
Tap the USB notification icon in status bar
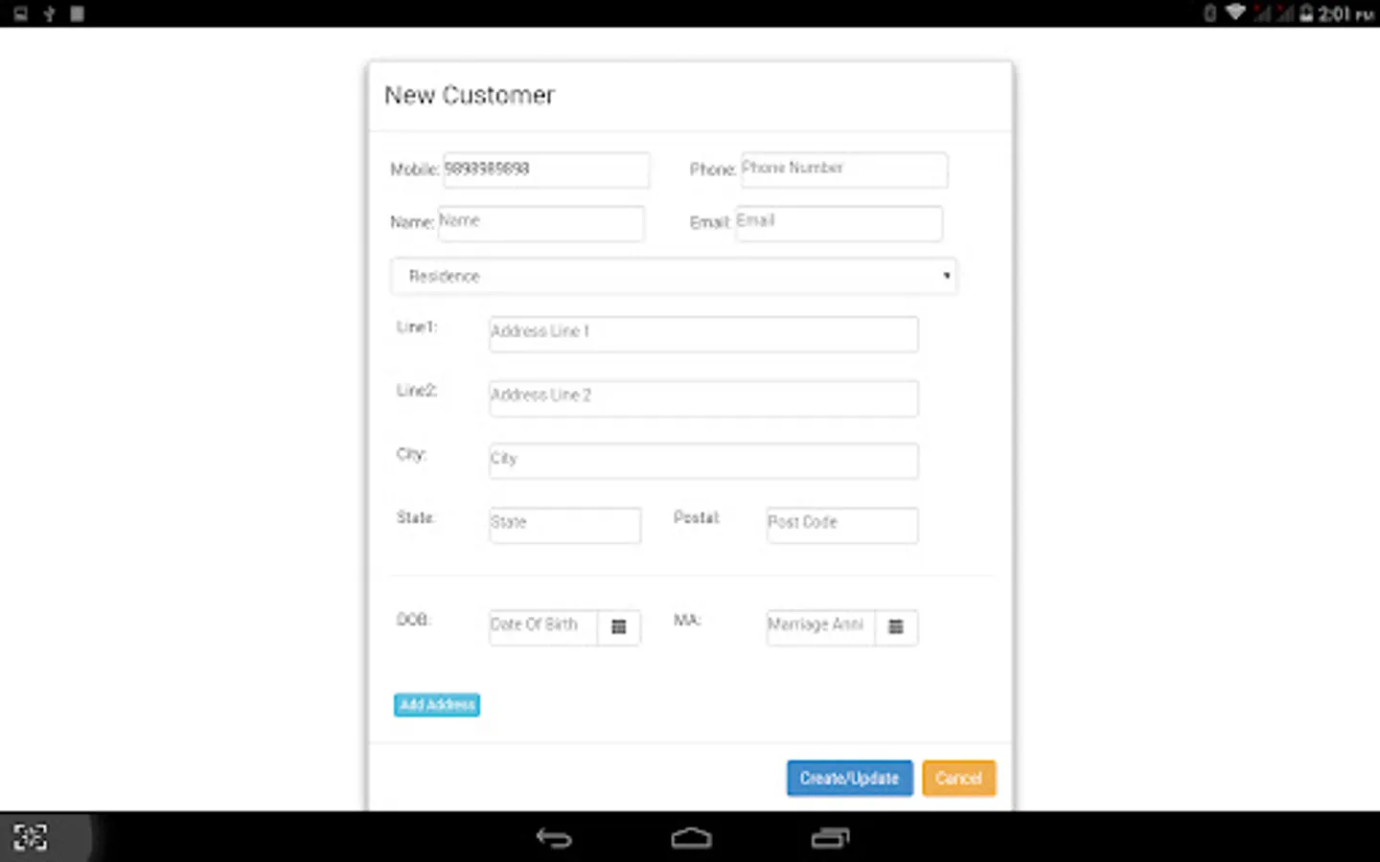tap(49, 13)
